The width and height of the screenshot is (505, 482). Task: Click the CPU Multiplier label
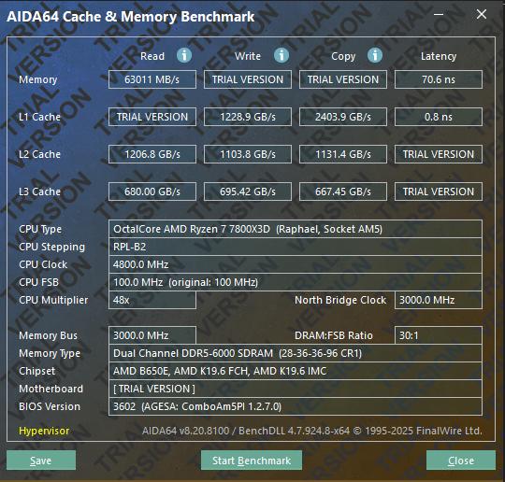pyautogui.click(x=53, y=300)
